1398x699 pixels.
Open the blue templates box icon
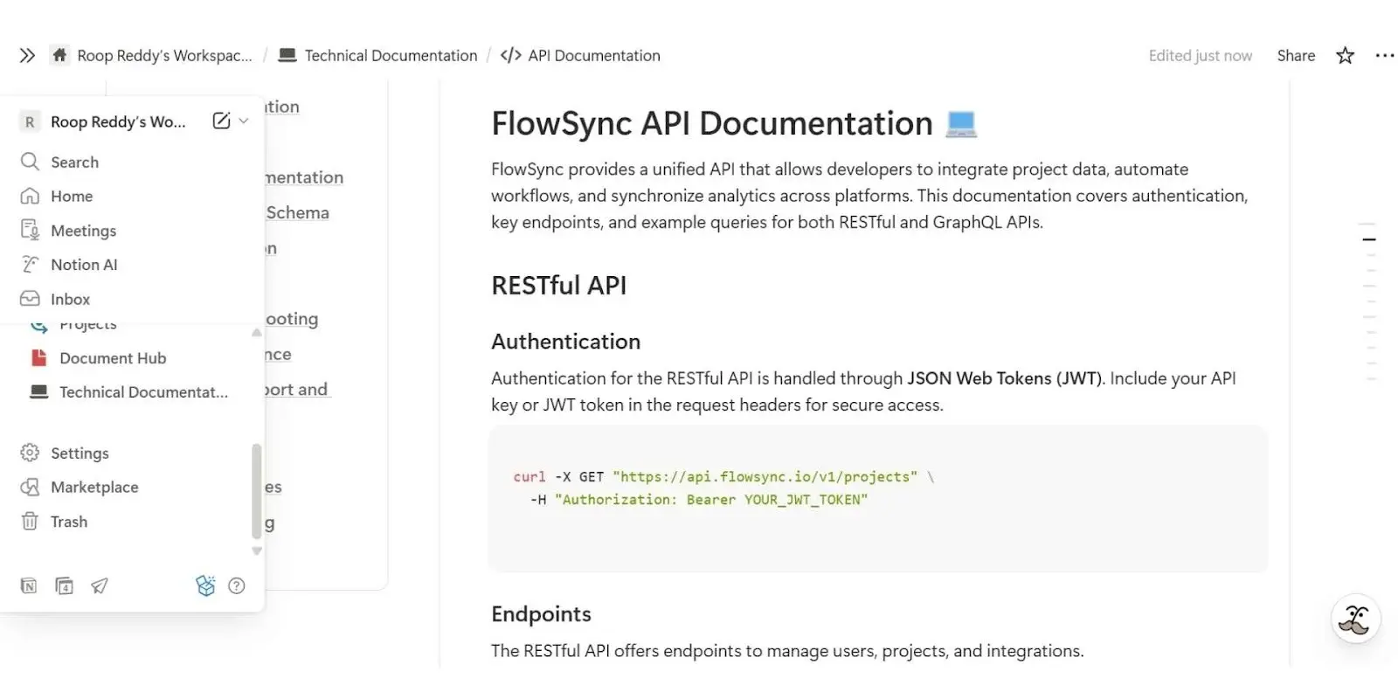(x=205, y=585)
